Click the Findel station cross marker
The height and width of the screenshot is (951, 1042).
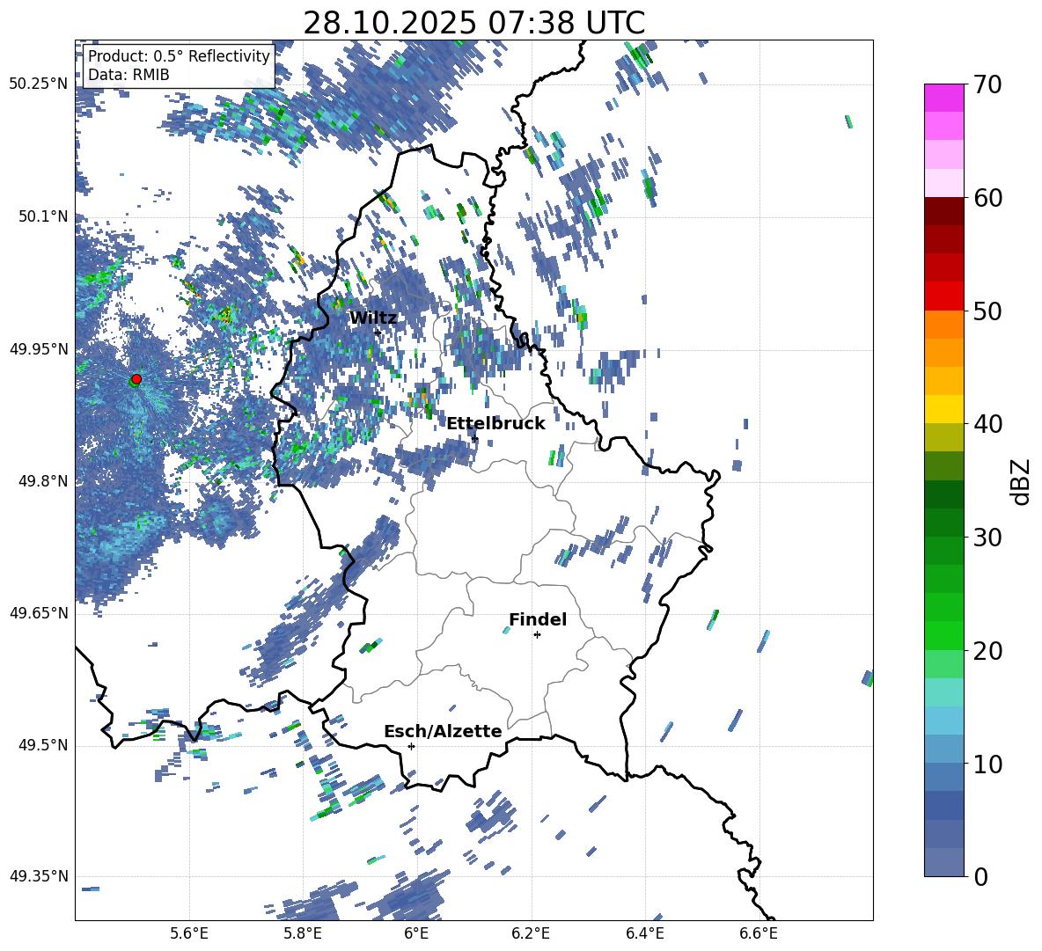click(x=537, y=635)
